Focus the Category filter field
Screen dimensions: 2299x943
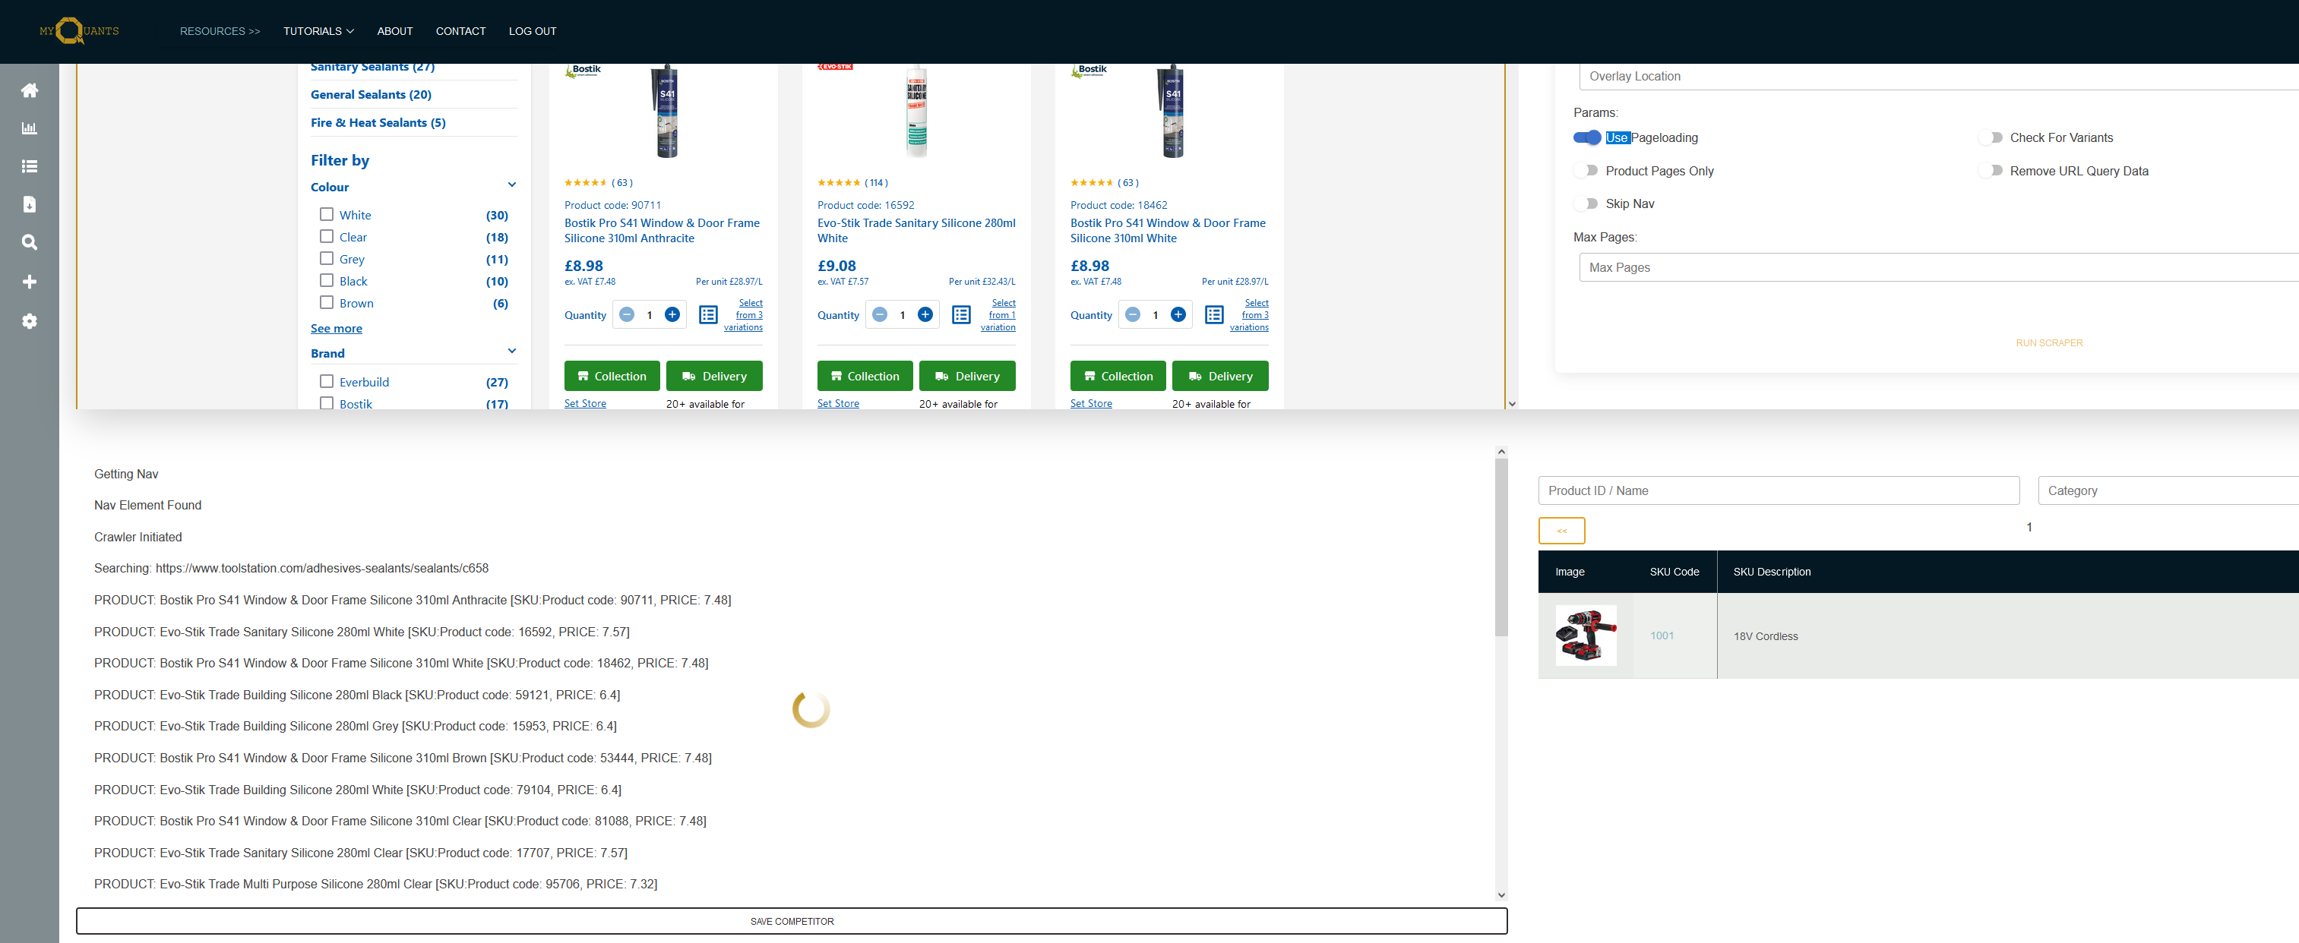pos(2168,490)
